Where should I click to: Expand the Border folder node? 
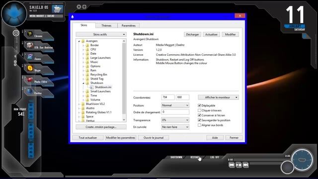[x=83, y=45]
